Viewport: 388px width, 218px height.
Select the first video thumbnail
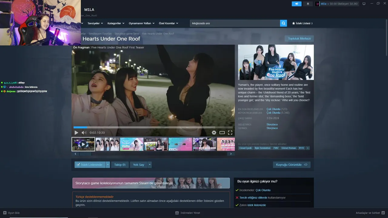[83, 144]
